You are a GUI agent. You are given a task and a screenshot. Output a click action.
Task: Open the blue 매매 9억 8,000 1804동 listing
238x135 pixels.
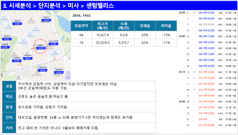point(212,19)
